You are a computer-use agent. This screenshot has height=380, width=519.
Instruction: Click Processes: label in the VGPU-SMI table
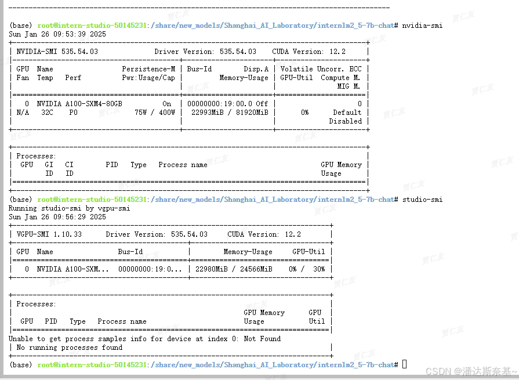(x=37, y=304)
